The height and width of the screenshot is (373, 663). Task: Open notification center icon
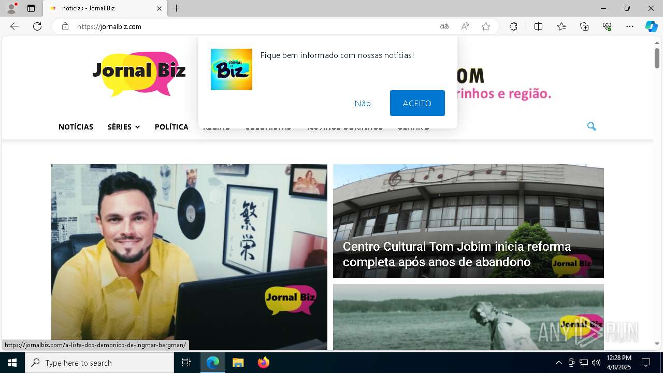pos(646,363)
